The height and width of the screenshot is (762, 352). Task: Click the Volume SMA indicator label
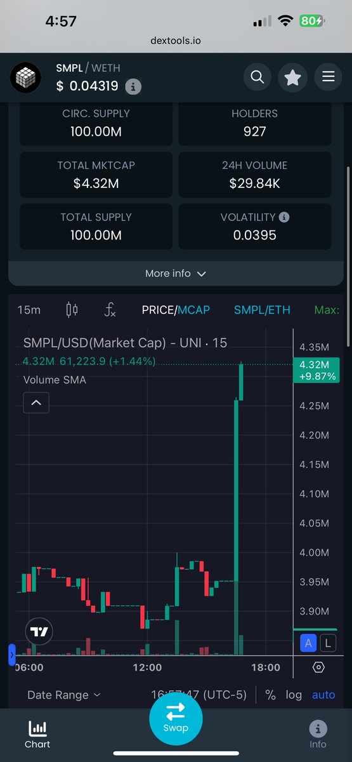pos(55,380)
